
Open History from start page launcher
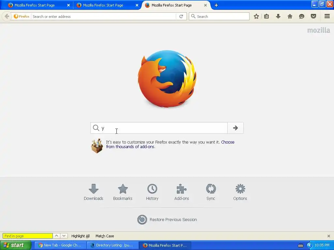pyautogui.click(x=152, y=192)
